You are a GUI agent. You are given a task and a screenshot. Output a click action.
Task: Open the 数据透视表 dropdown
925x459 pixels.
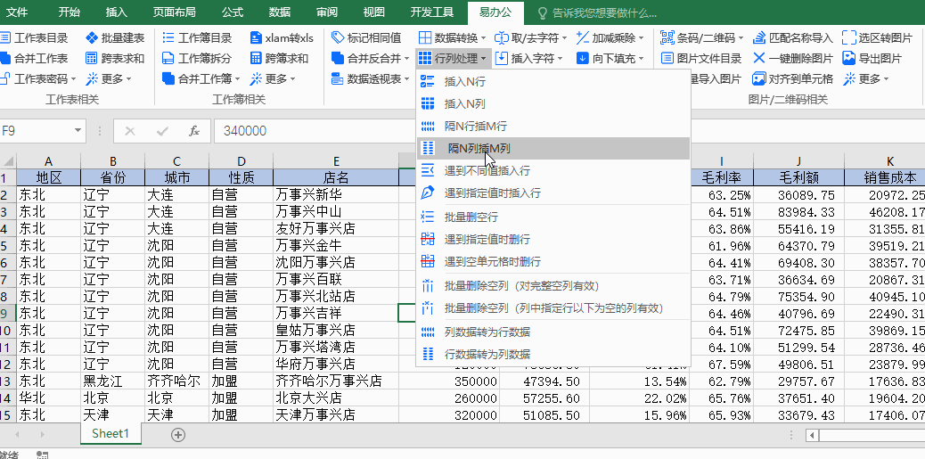(370, 79)
